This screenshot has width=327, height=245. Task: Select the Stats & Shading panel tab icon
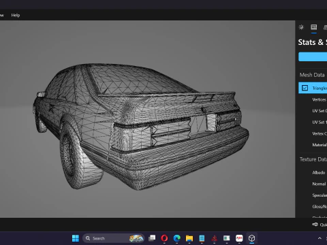314,27
